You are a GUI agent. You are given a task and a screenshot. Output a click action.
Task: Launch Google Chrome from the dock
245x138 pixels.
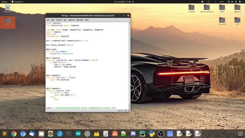point(14,134)
